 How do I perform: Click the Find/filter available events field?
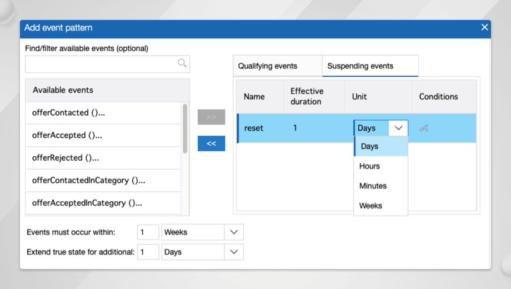coord(101,64)
